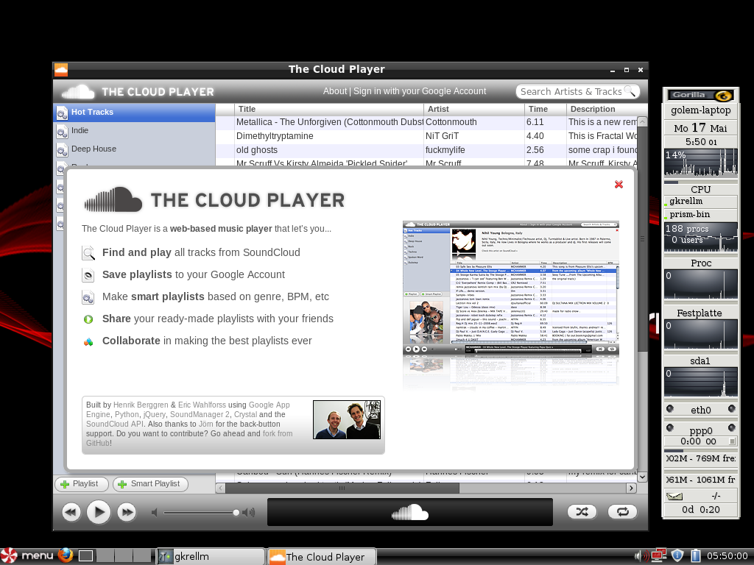
Task: Mute the volume speaker
Action: [154, 512]
